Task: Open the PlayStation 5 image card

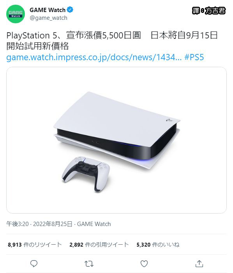Action: click(x=116, y=140)
